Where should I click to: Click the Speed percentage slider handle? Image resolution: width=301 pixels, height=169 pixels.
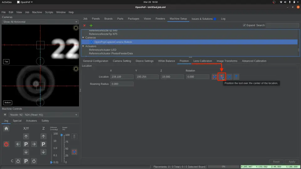click(62, 135)
